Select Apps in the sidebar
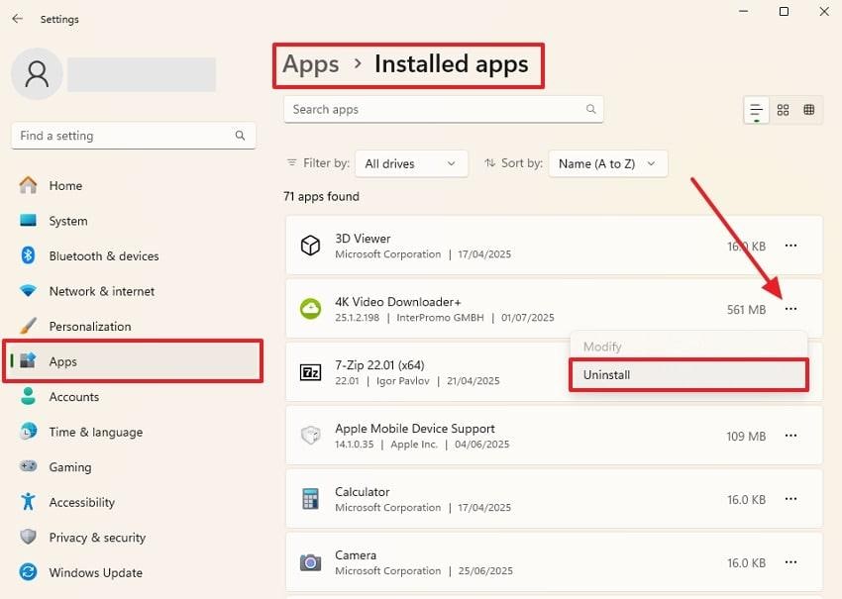 [x=133, y=361]
